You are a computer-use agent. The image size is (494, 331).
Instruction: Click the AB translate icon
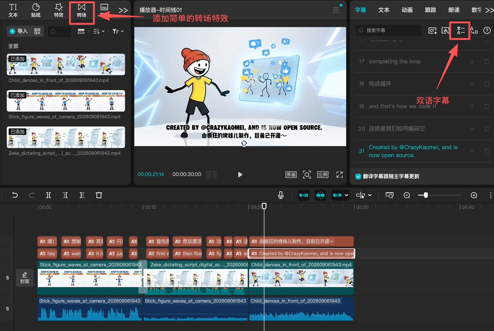tap(474, 30)
